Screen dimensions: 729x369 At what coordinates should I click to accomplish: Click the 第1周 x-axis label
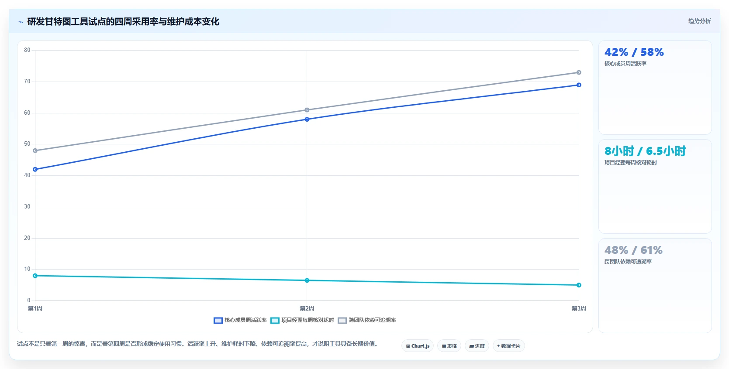click(35, 308)
